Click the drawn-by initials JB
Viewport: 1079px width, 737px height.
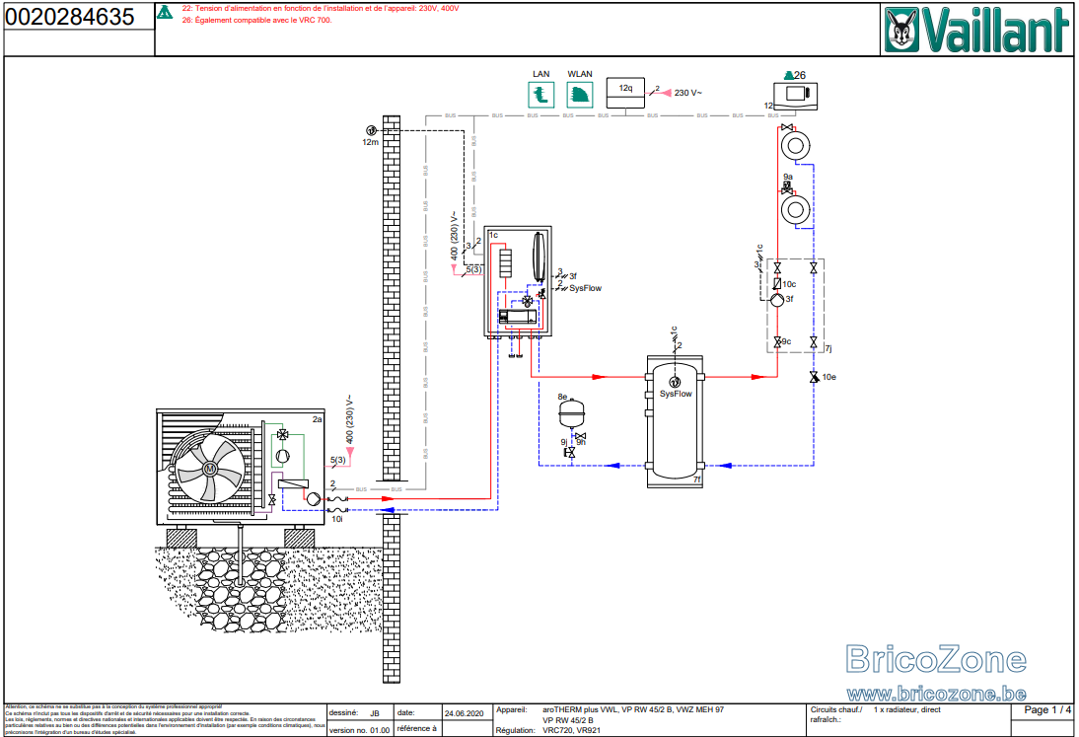point(375,713)
